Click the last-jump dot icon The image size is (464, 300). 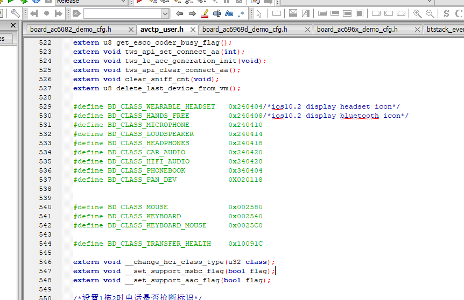tap(46, 13)
